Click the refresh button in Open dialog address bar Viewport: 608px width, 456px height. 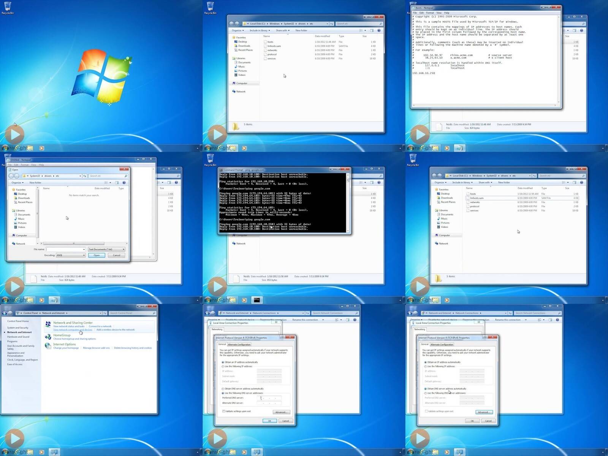pos(85,176)
